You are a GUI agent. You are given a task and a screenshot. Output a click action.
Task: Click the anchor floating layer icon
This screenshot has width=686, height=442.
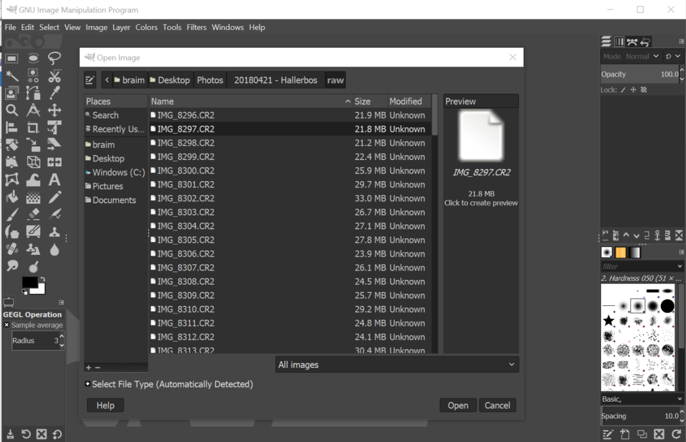coord(657,235)
